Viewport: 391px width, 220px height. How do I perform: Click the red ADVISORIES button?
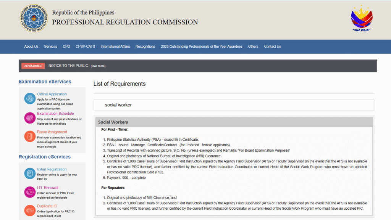[x=33, y=66]
